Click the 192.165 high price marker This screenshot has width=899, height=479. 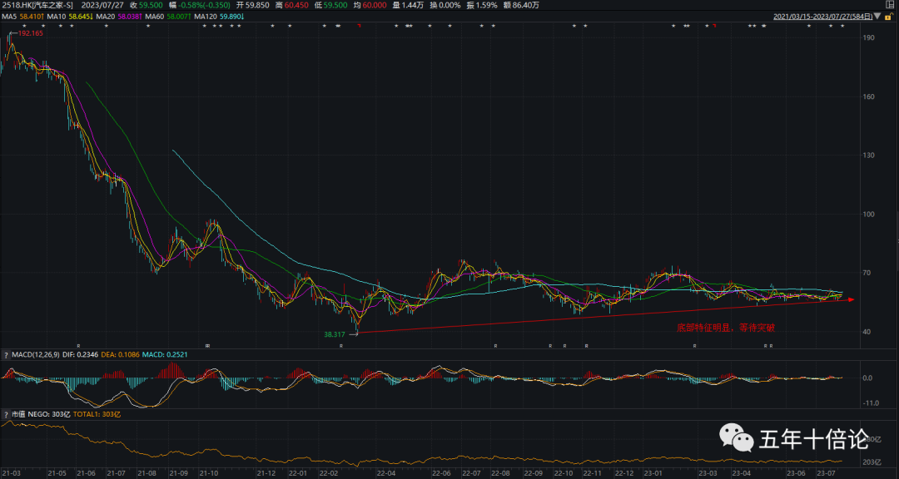point(30,33)
